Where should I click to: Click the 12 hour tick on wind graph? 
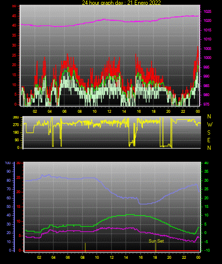[109, 111]
